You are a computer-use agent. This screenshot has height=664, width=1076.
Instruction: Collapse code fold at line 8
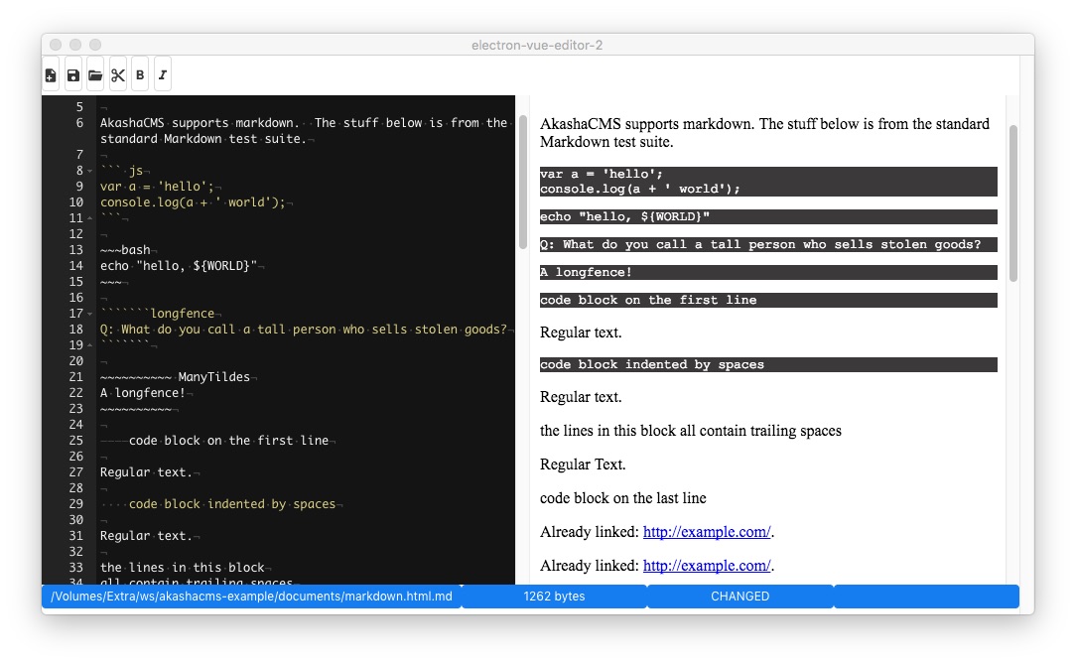[x=90, y=171]
